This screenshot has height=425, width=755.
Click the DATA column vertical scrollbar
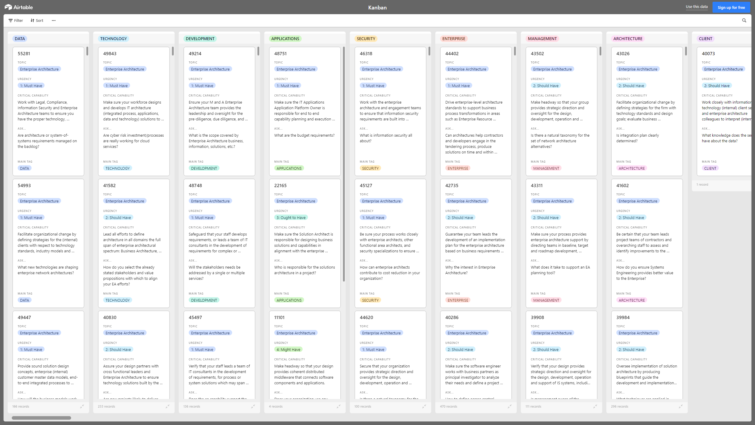point(87,51)
